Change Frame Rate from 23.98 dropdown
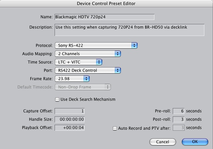This screenshot has height=149, width=213. [72, 78]
